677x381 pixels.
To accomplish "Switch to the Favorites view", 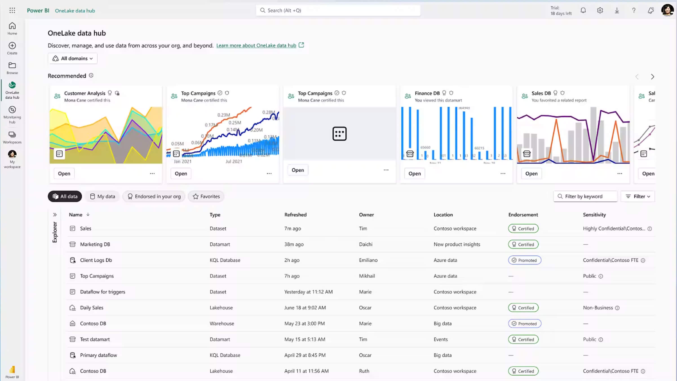I will coord(206,196).
